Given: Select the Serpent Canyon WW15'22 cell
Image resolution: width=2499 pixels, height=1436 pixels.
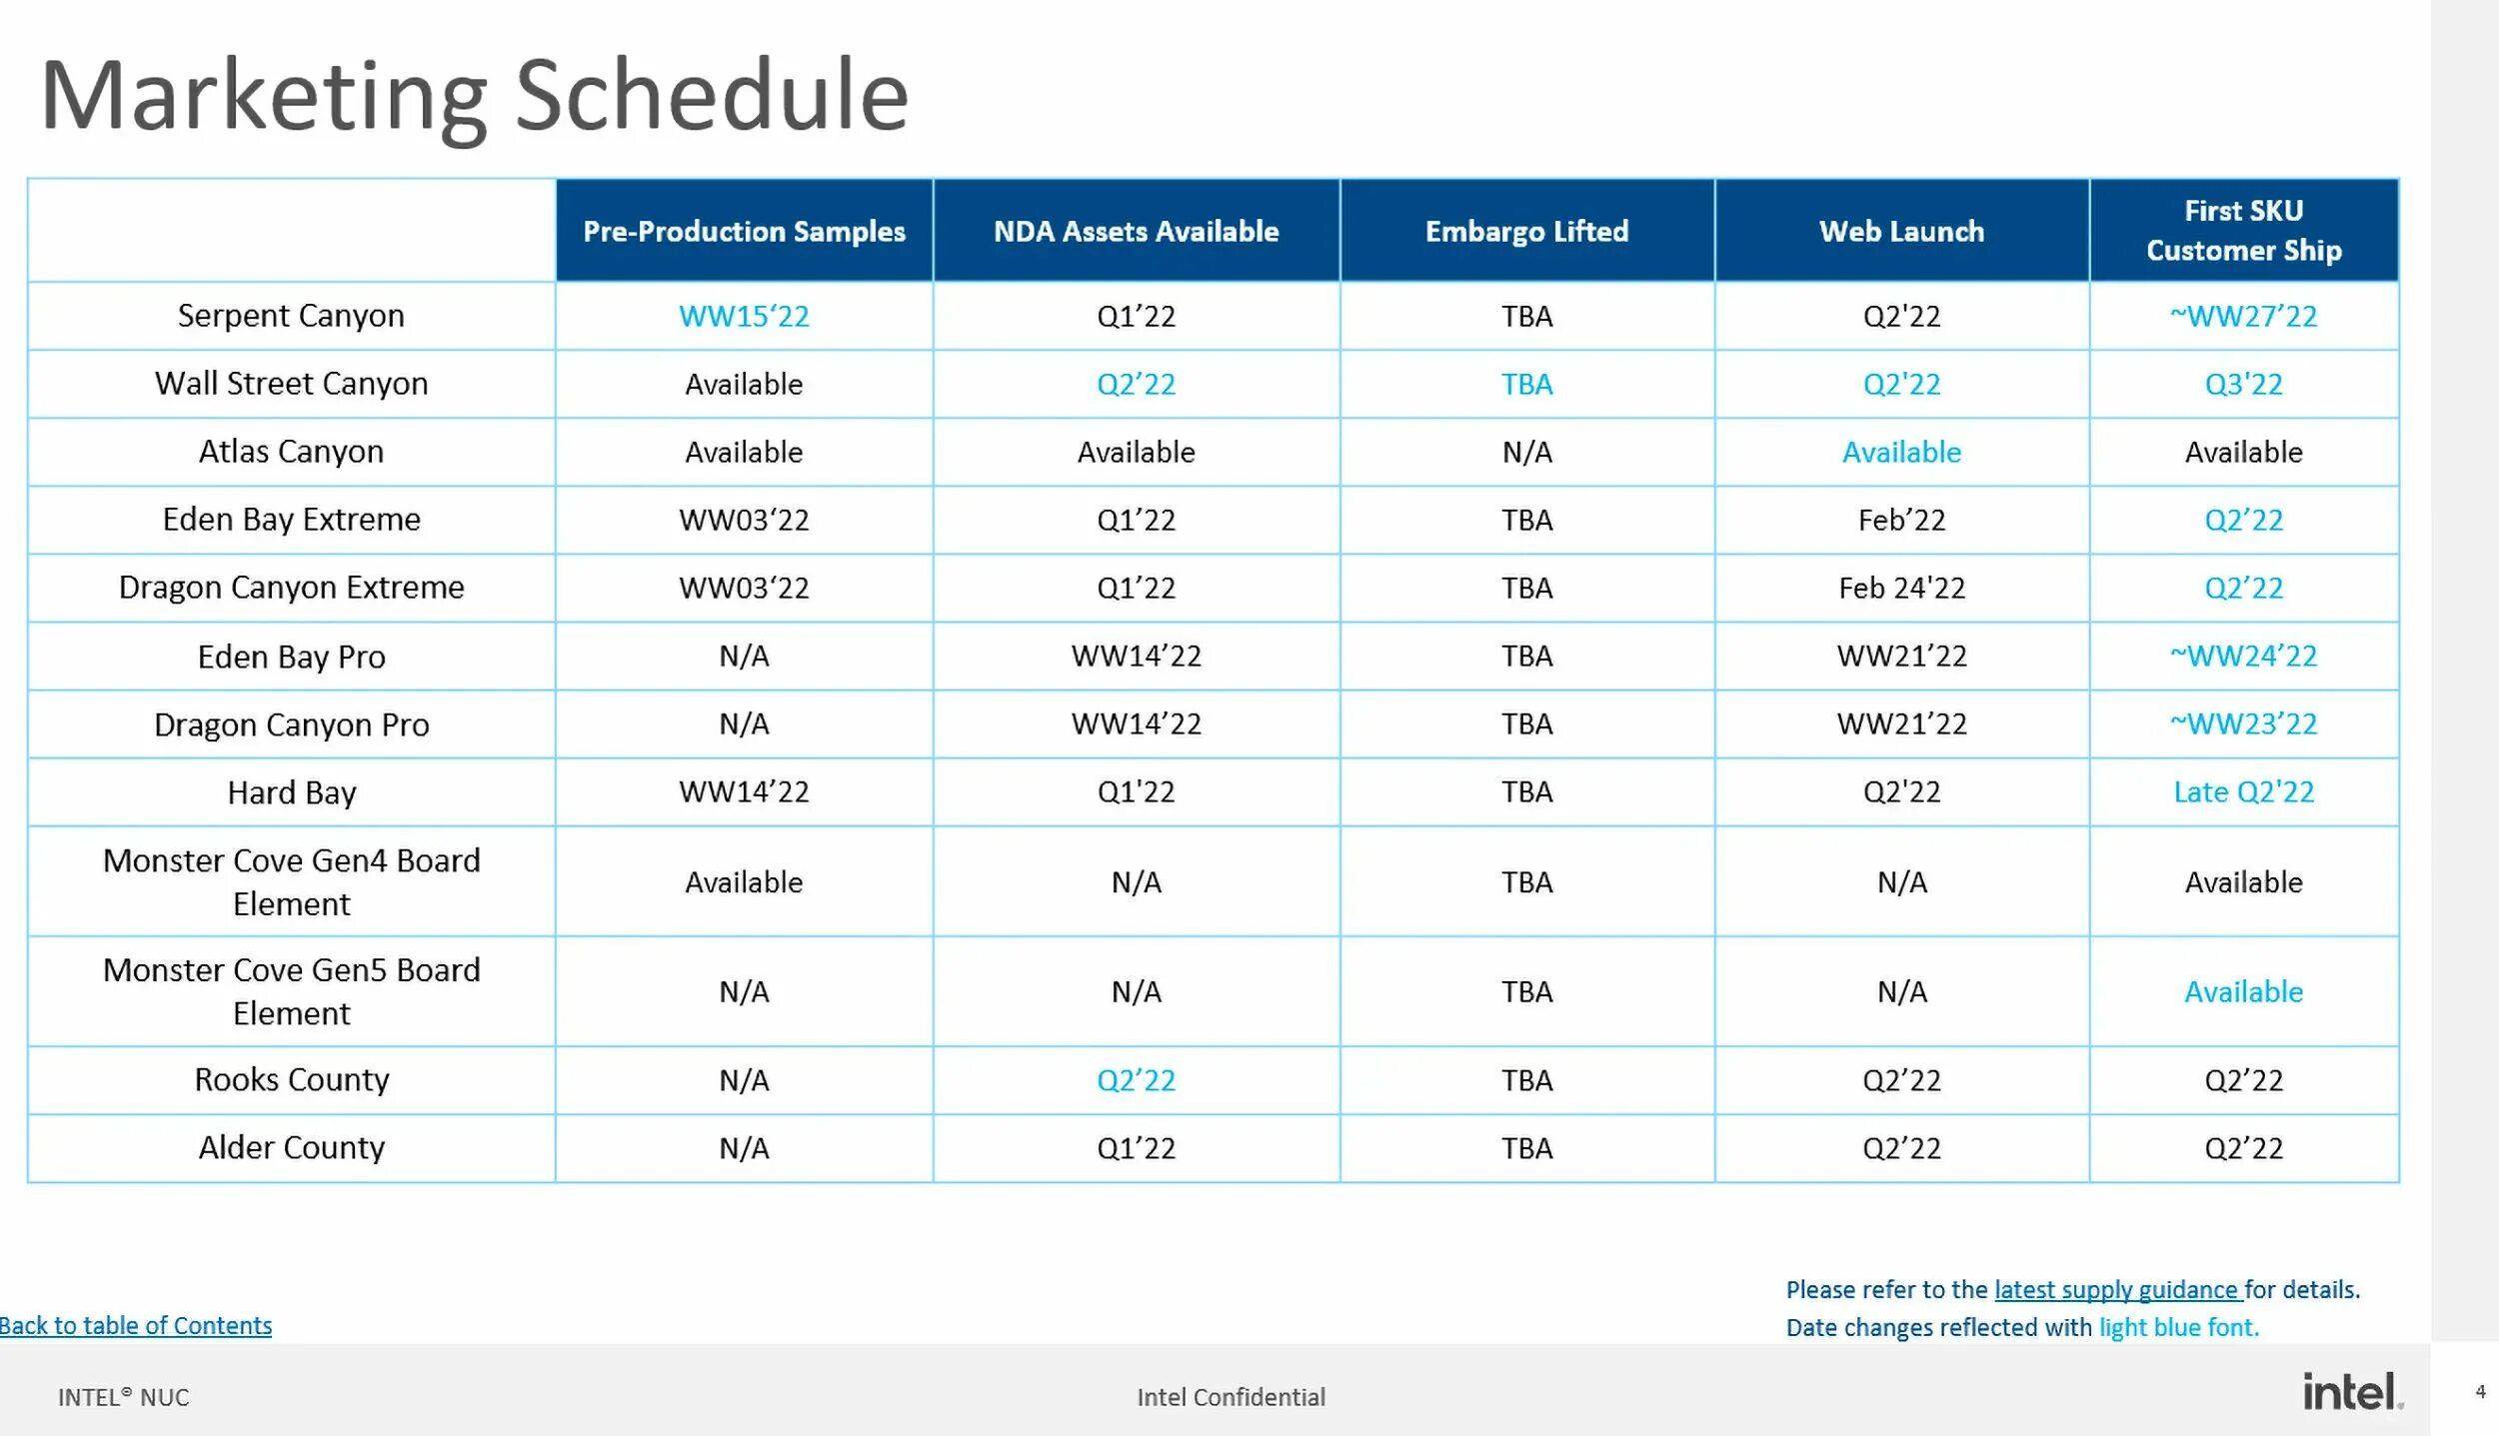Looking at the screenshot, I should [743, 316].
